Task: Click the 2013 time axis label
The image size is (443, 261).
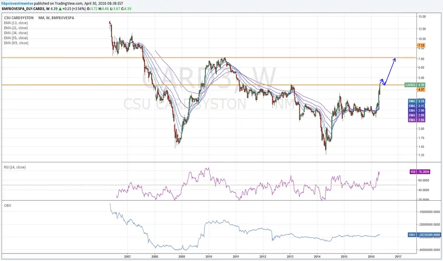Action: (x=290, y=257)
